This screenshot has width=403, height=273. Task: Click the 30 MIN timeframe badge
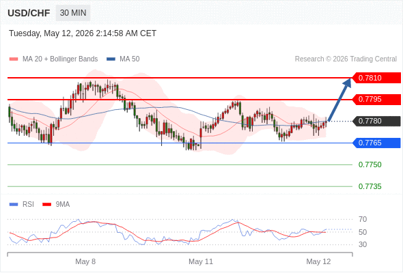[x=73, y=13]
